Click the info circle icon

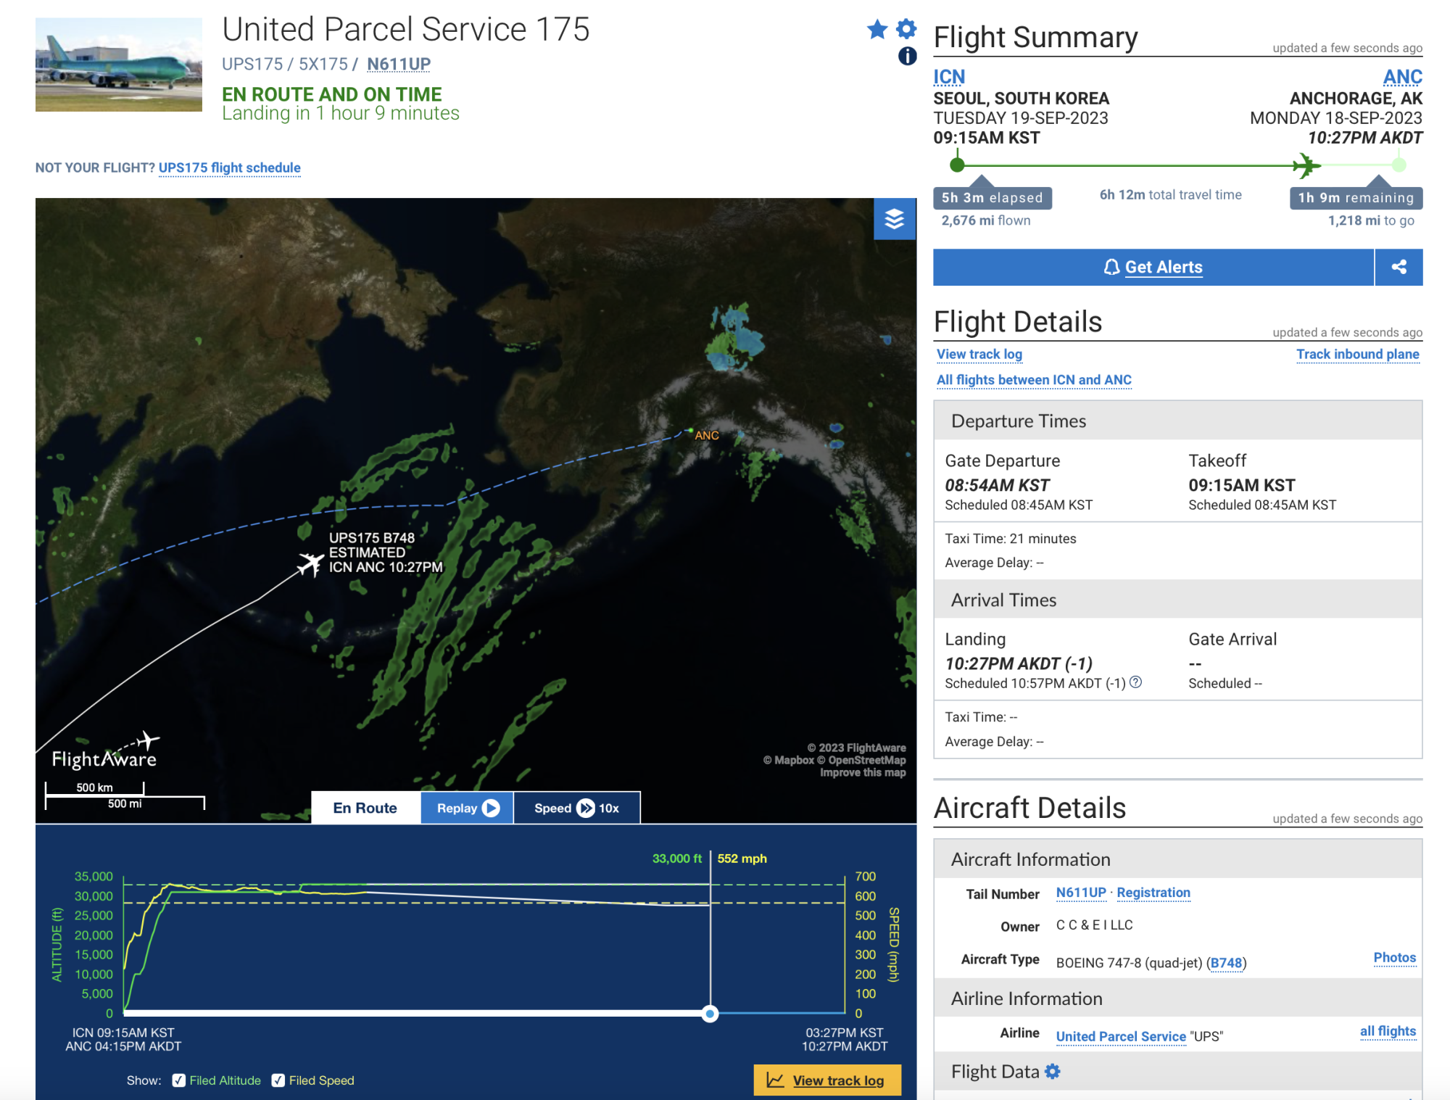pyautogui.click(x=907, y=56)
